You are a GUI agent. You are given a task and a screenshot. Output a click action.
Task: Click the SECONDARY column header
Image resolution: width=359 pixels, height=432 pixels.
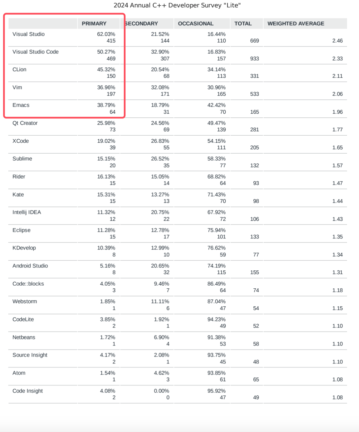[x=141, y=24]
